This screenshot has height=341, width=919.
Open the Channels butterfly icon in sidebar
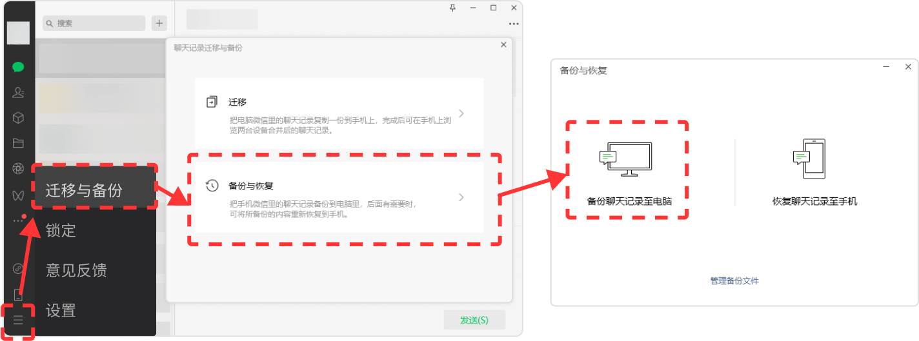(x=18, y=195)
